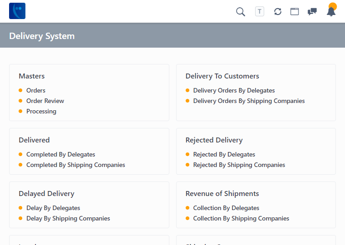This screenshot has height=245, width=345.
Task: Open Collection By Delegates
Action: pos(226,208)
